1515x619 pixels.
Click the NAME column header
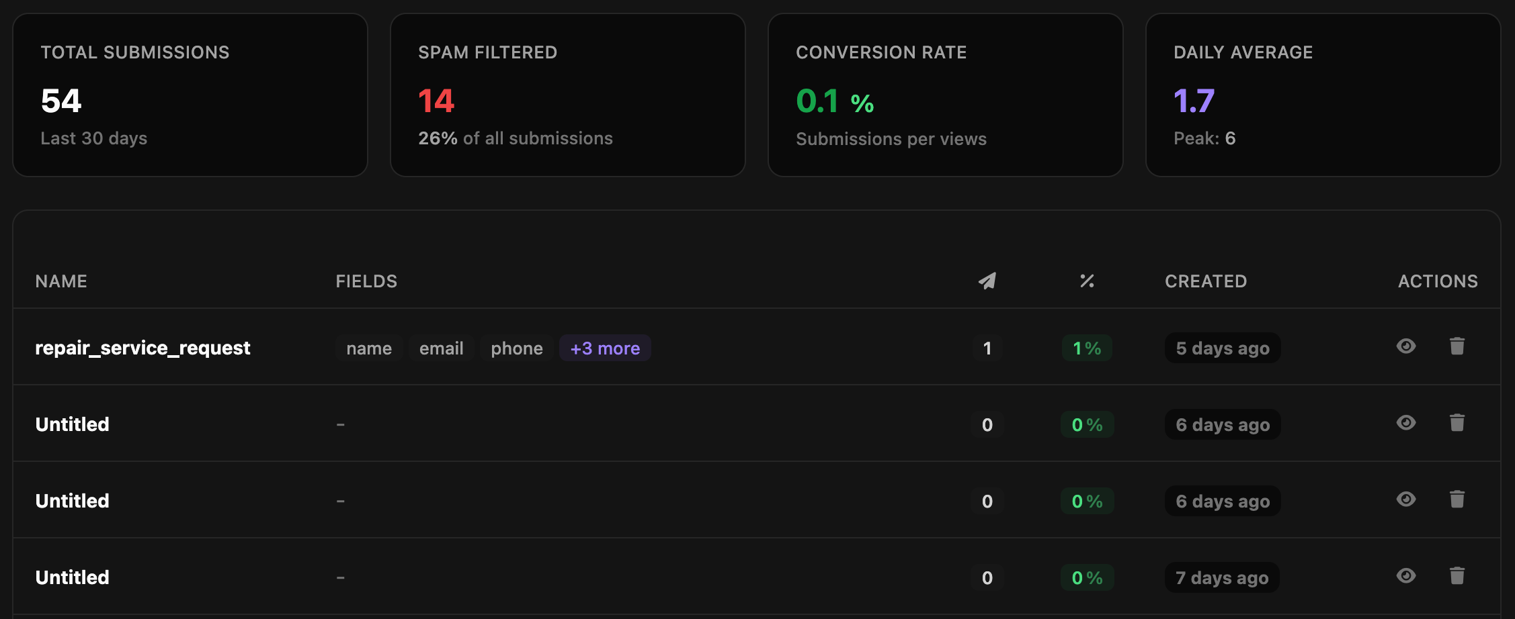tap(61, 281)
